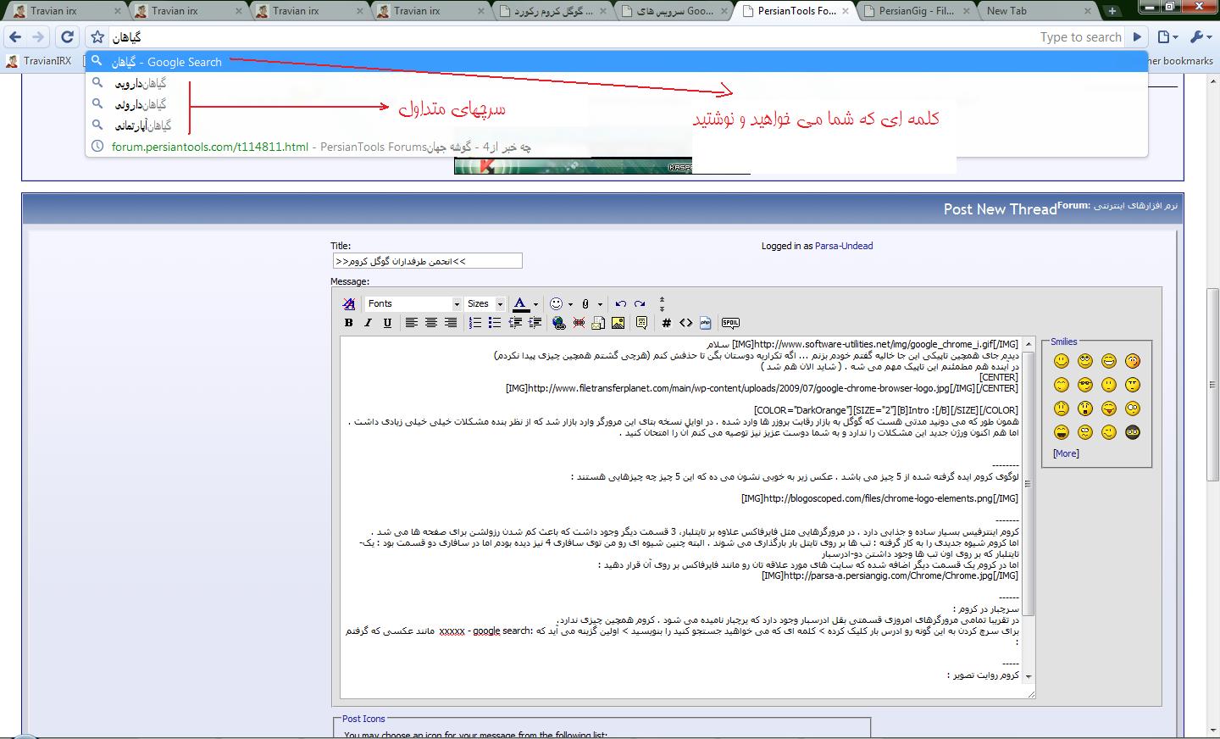The image size is (1220, 739).
Task: Open the Sizes dropdown
Action: [x=485, y=303]
